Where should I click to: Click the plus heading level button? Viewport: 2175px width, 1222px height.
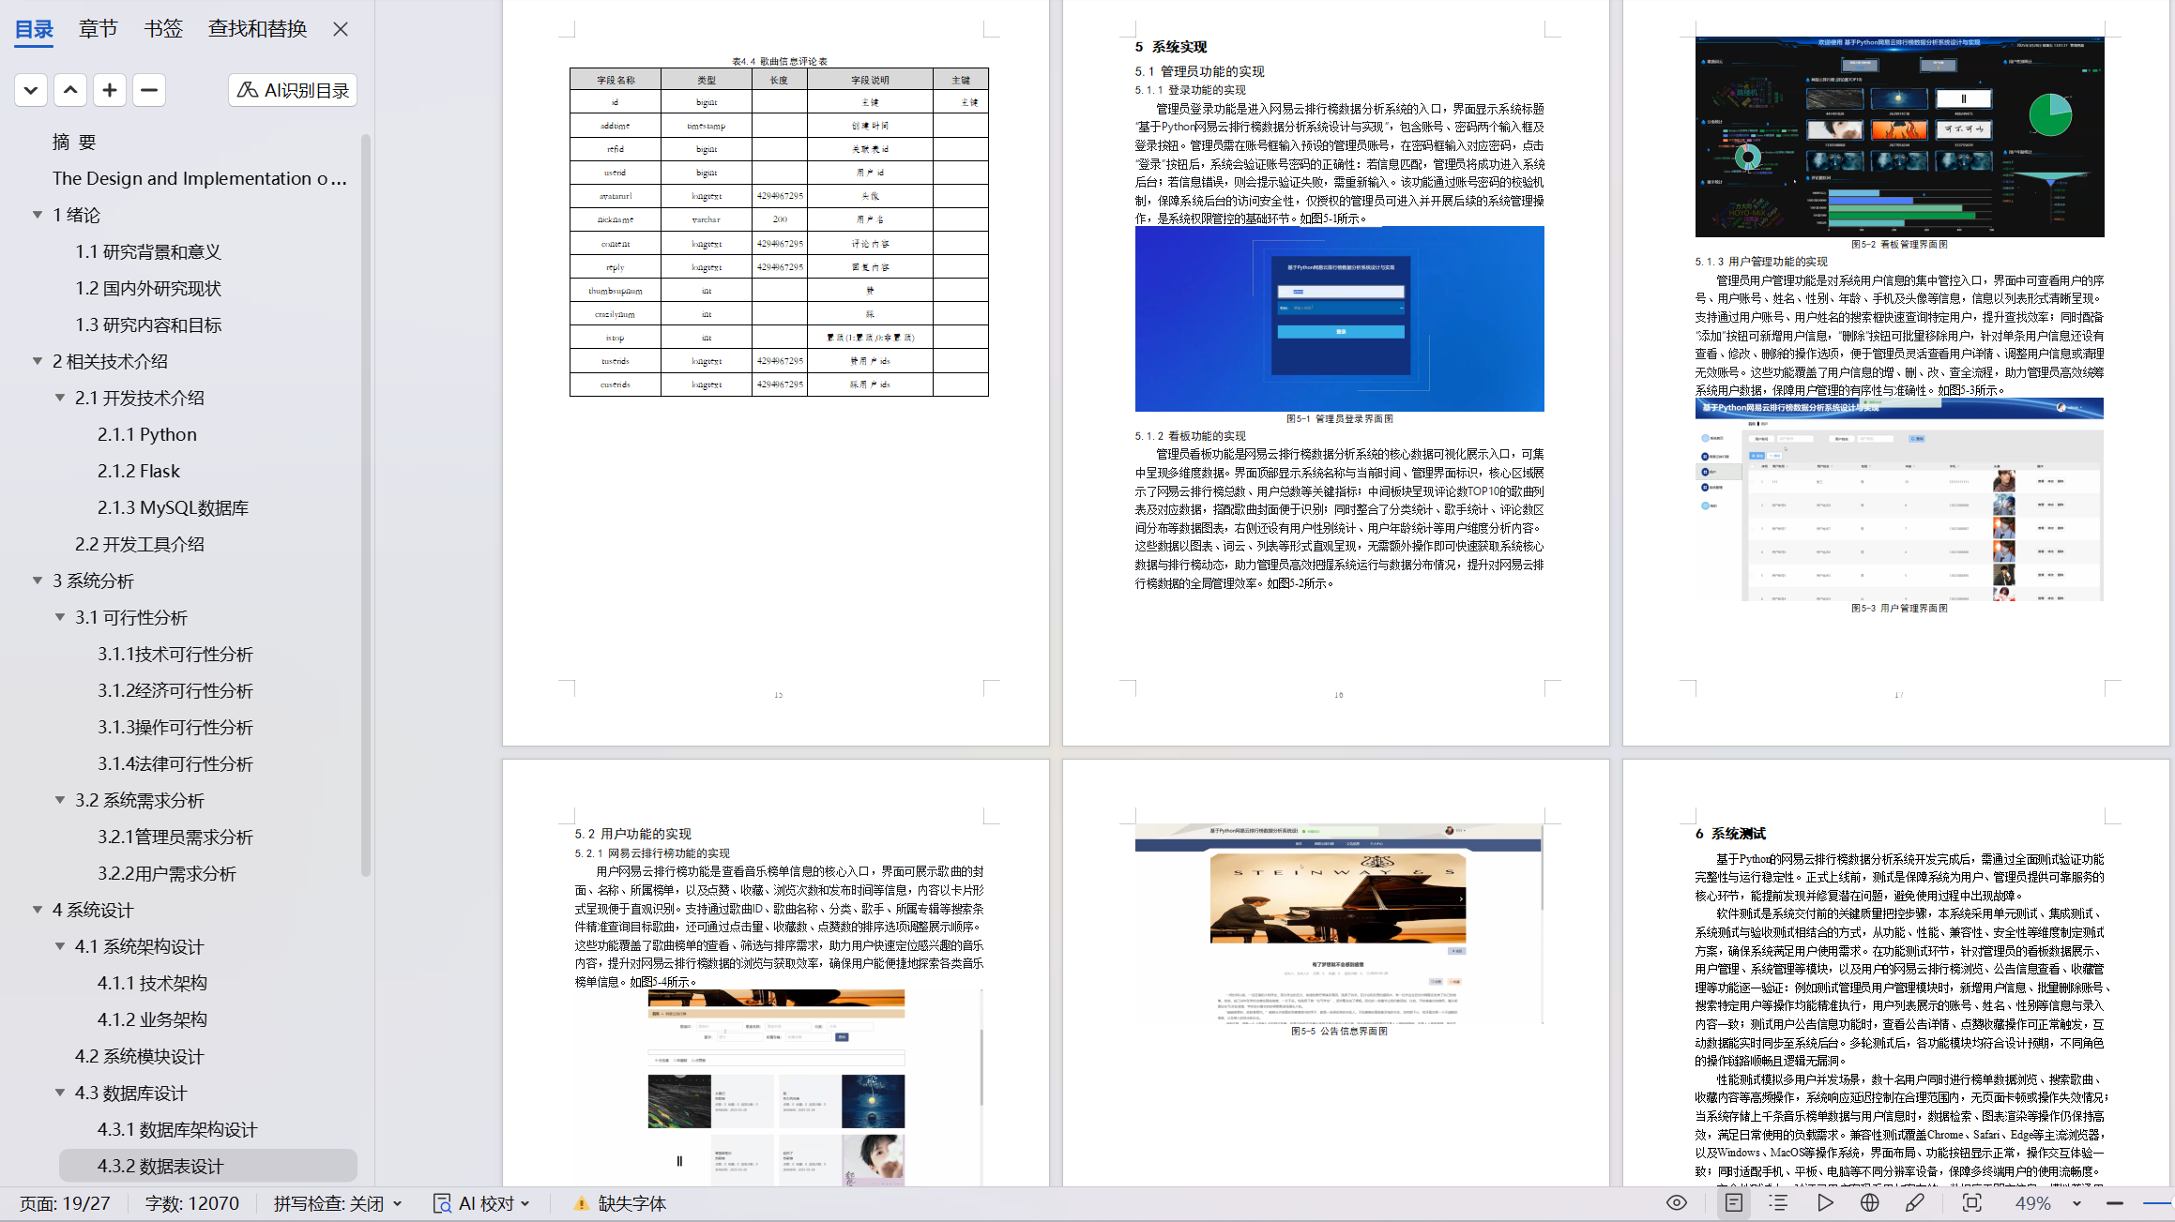[x=110, y=90]
